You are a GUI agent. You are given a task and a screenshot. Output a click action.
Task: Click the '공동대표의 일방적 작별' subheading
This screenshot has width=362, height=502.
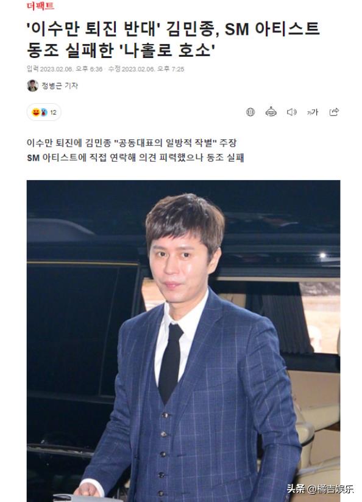(x=131, y=143)
